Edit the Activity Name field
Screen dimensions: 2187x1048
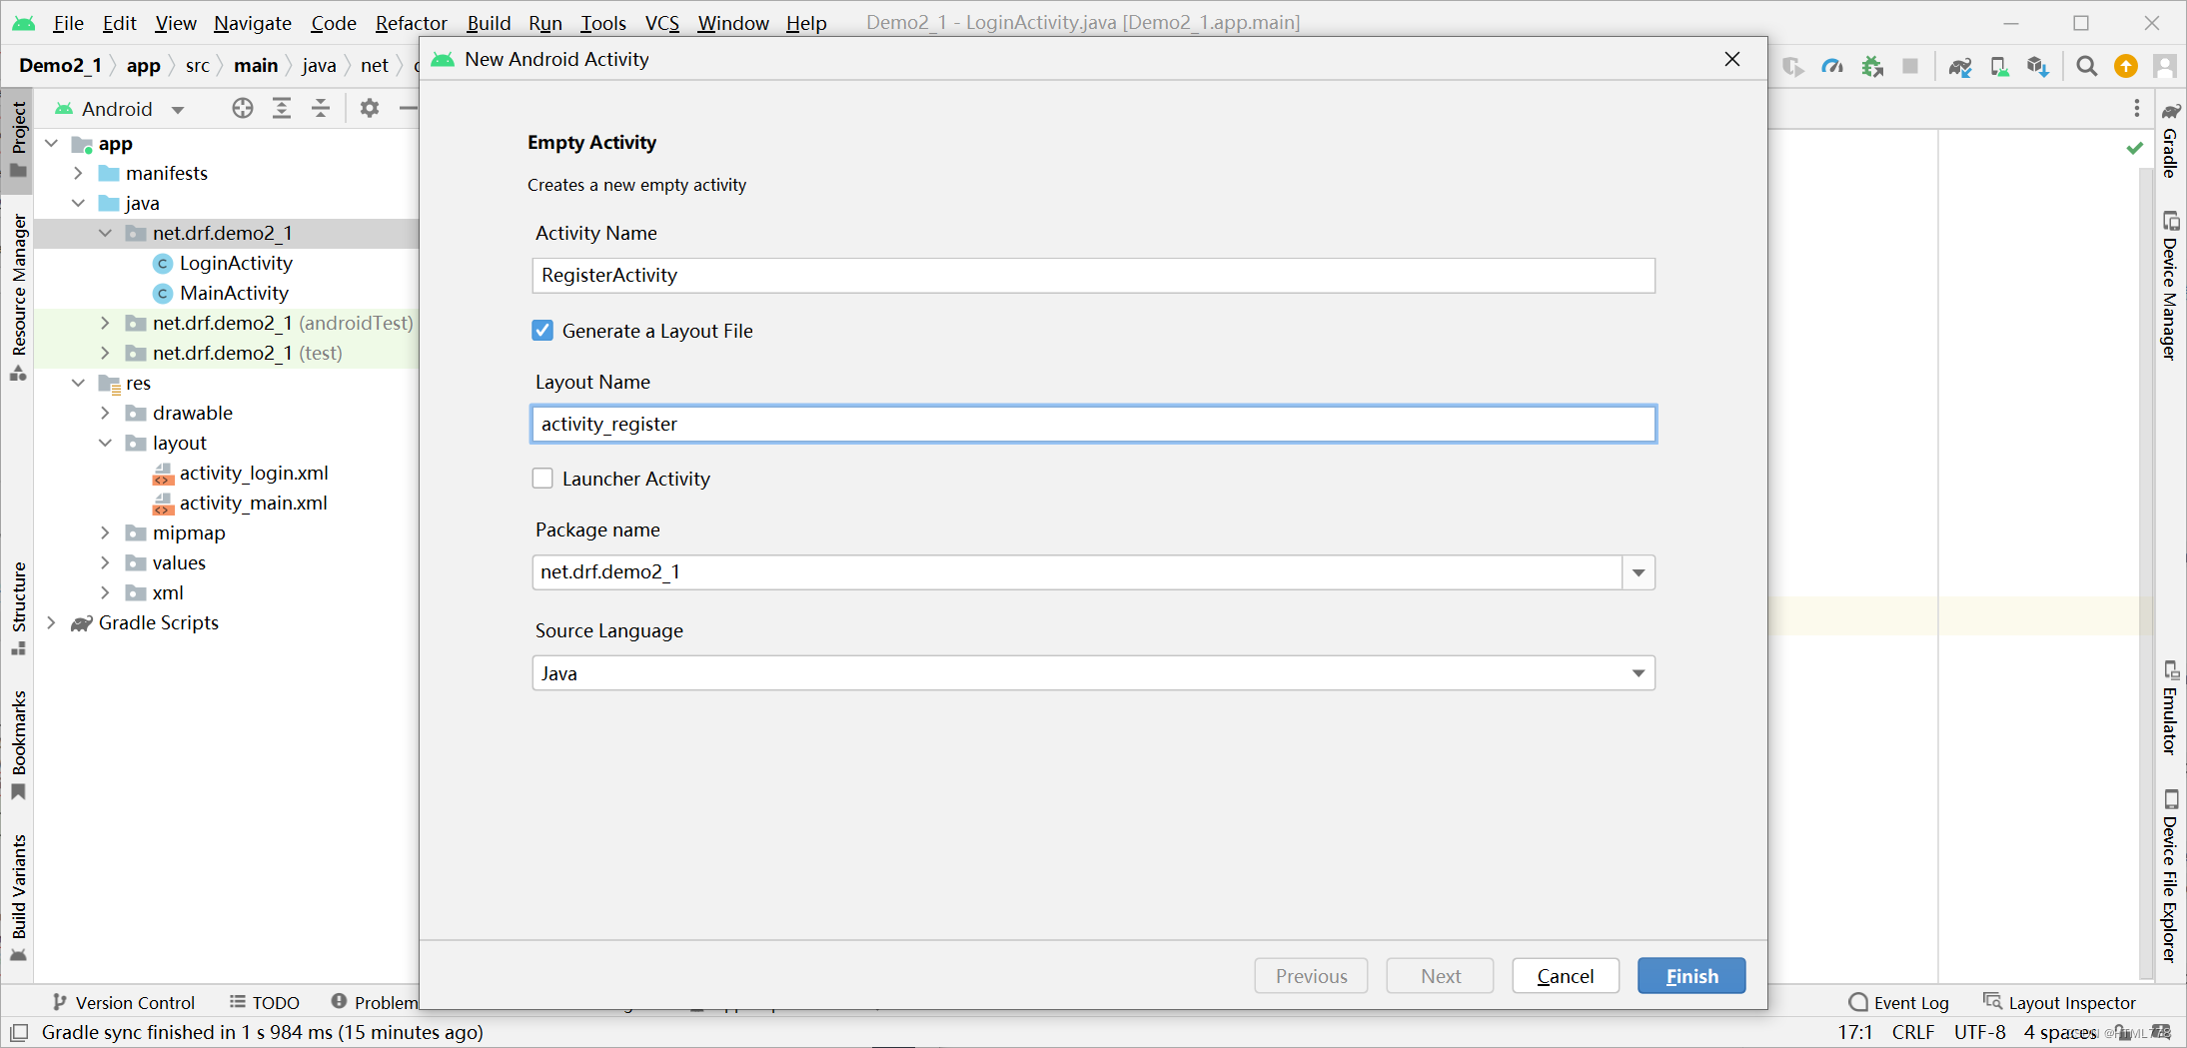click(x=1093, y=276)
